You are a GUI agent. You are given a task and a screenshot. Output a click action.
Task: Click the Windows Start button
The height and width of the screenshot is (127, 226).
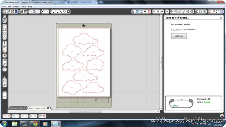point(4,124)
